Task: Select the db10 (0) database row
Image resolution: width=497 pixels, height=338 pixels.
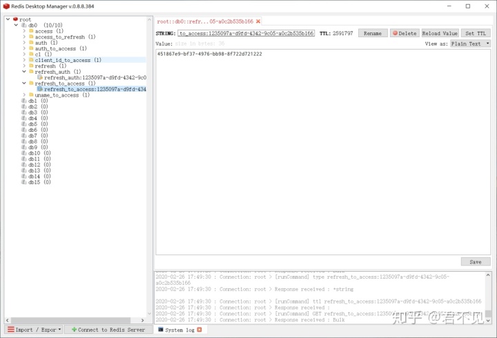Action: (x=39, y=153)
